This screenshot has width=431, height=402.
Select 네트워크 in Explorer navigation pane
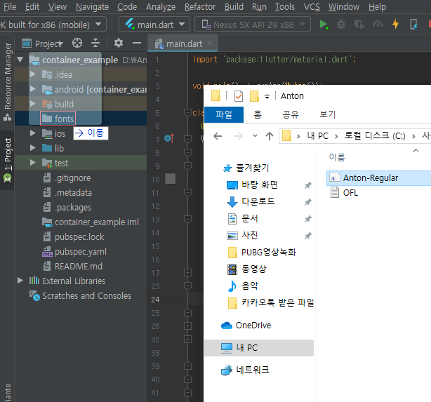[245, 370]
